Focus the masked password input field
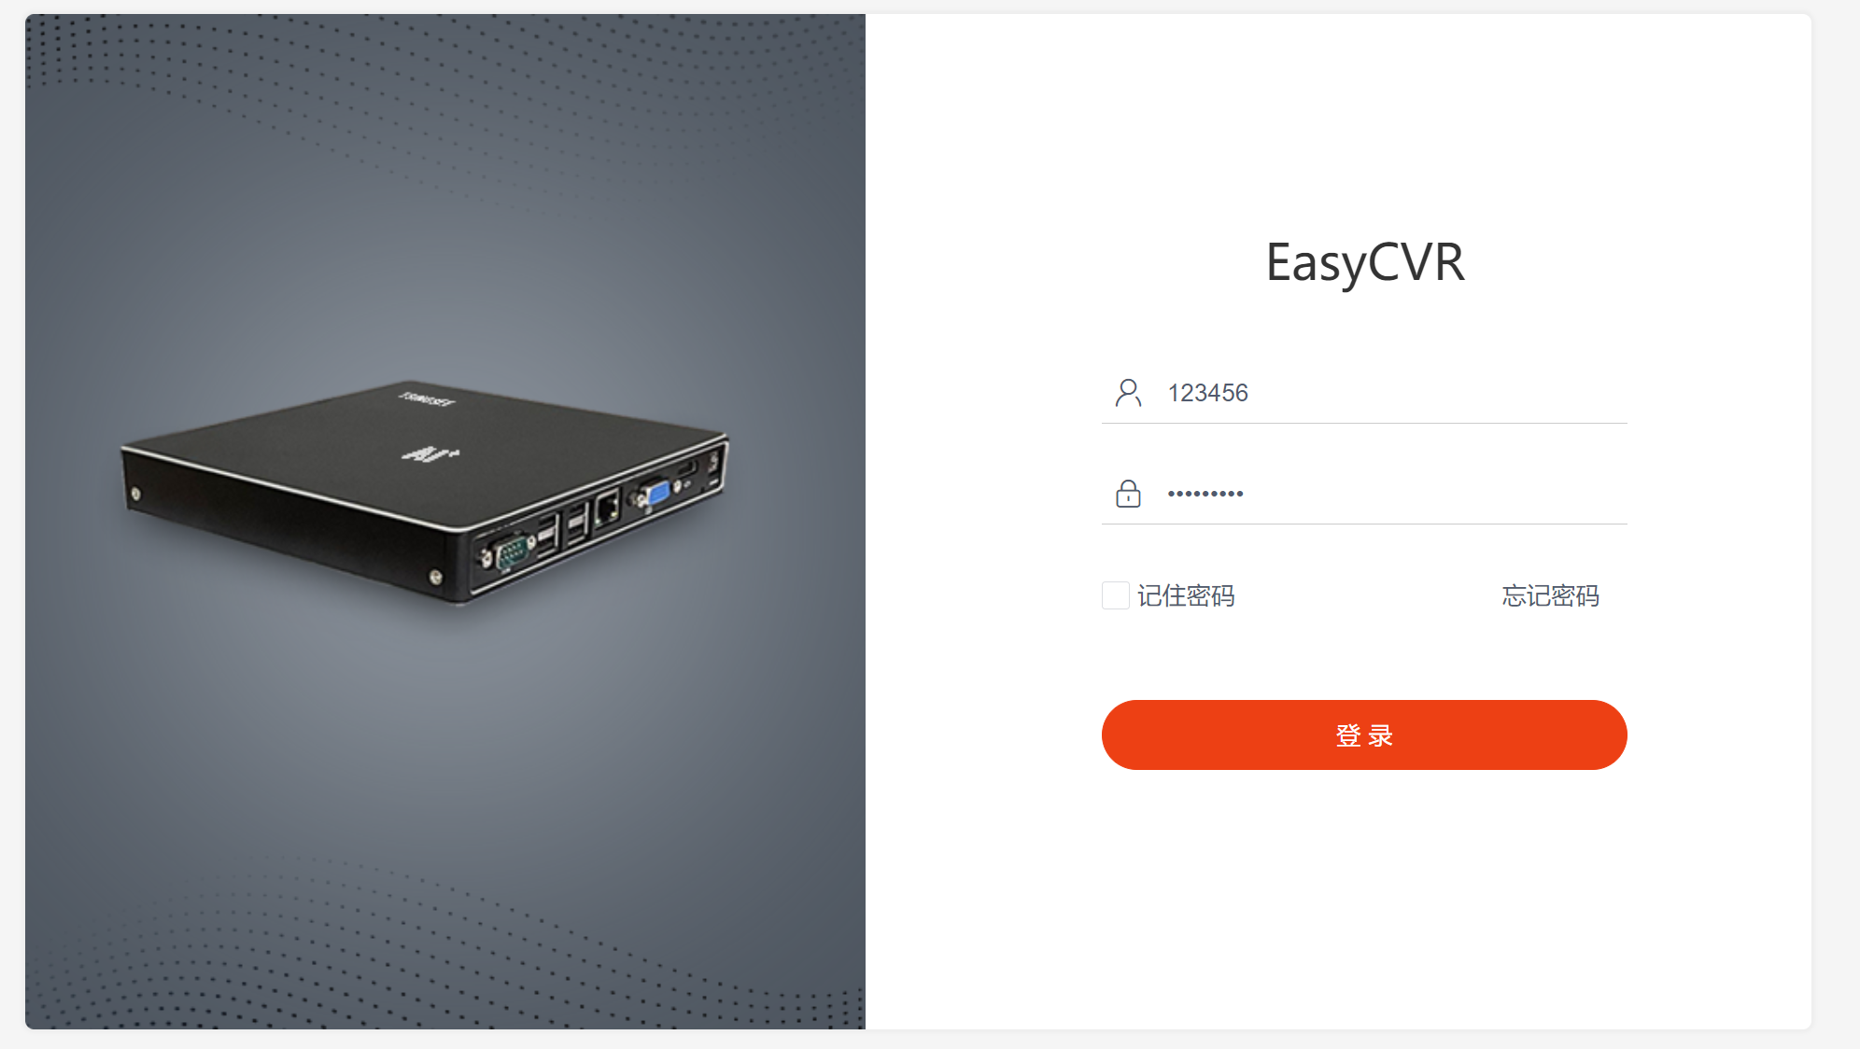 point(1364,494)
